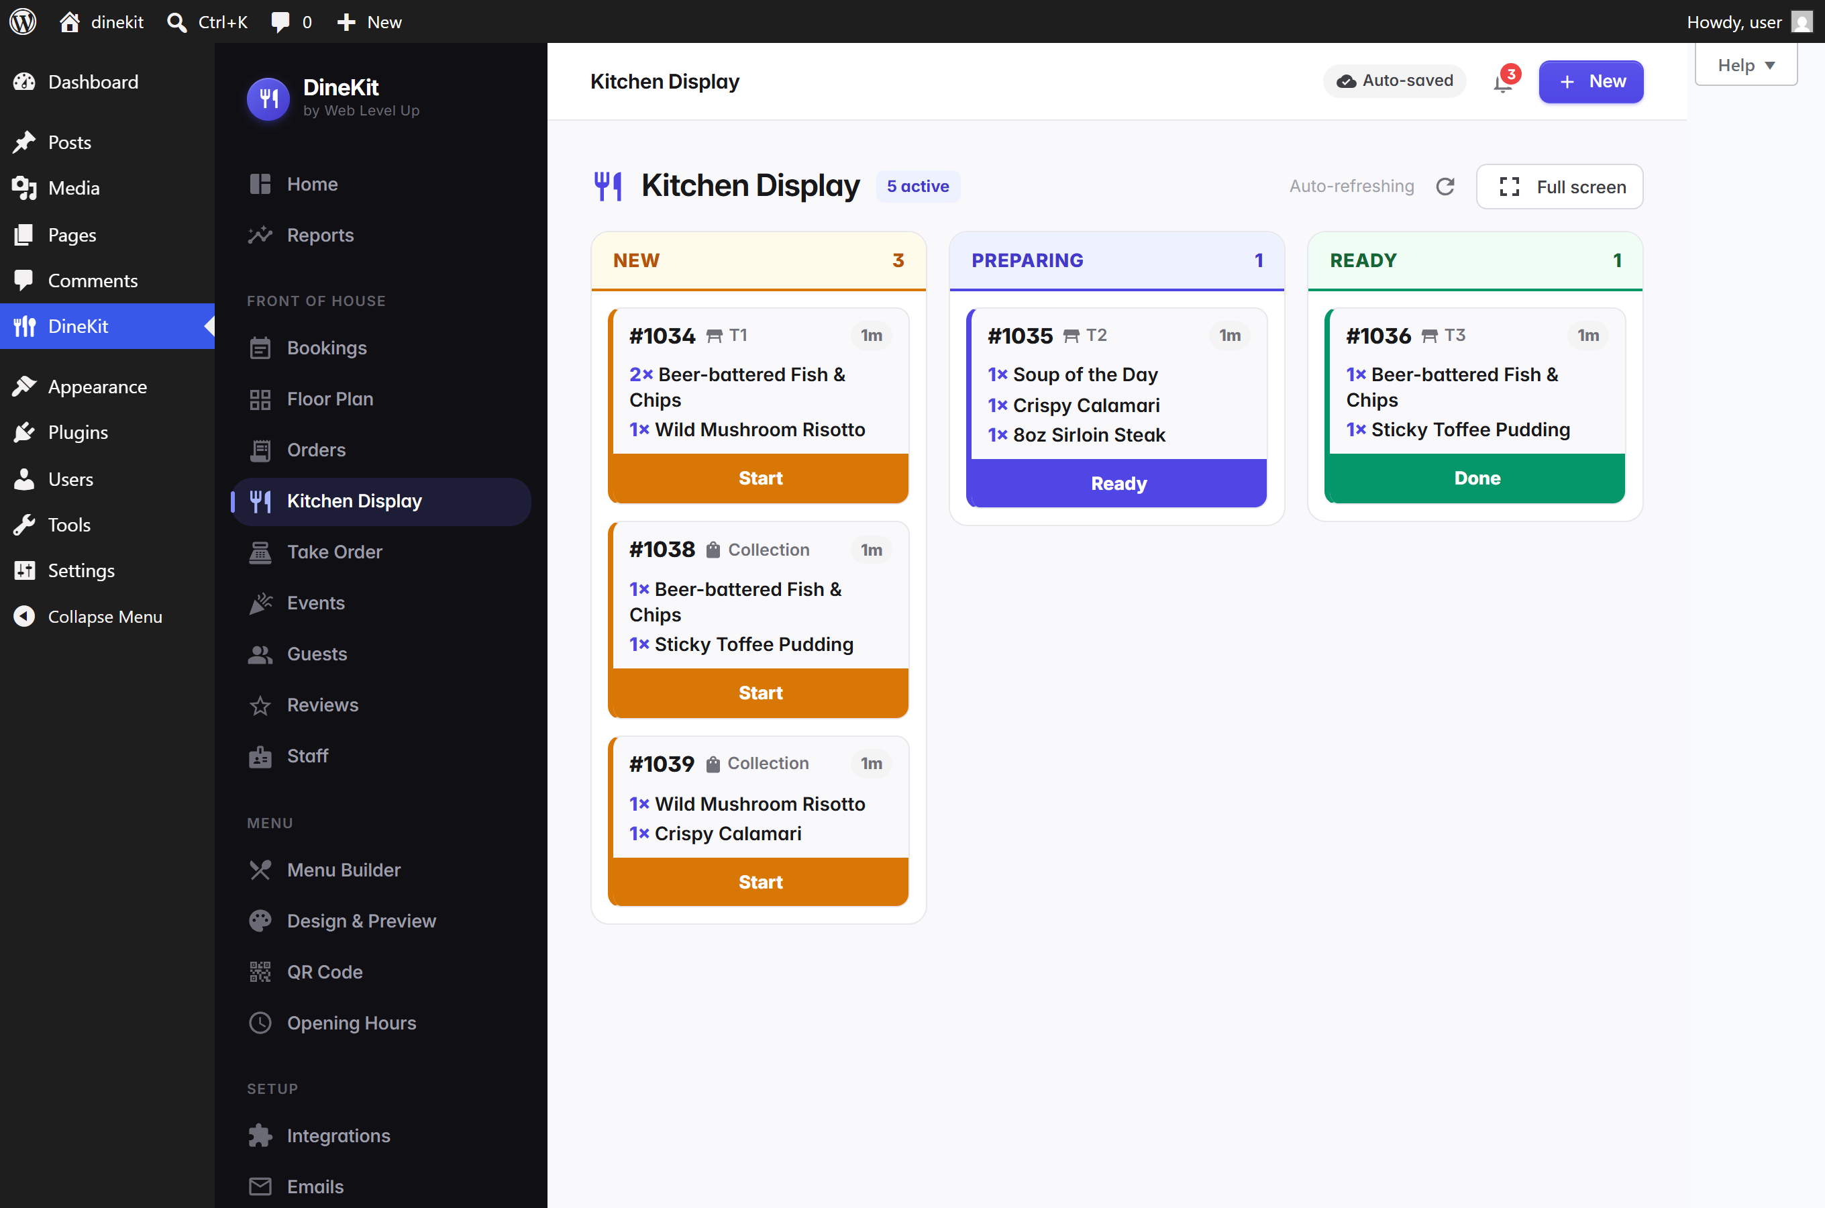Click order number #1034
The image size is (1825, 1208).
coord(662,336)
